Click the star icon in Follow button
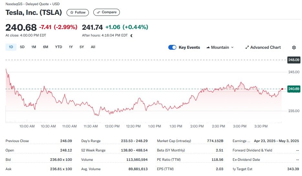 click(x=72, y=12)
